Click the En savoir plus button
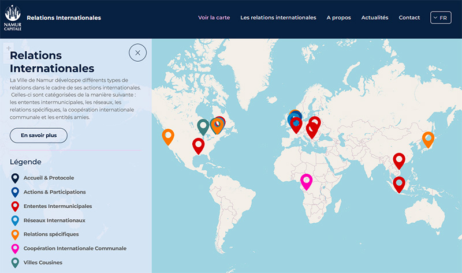The width and height of the screenshot is (462, 273). (x=39, y=136)
